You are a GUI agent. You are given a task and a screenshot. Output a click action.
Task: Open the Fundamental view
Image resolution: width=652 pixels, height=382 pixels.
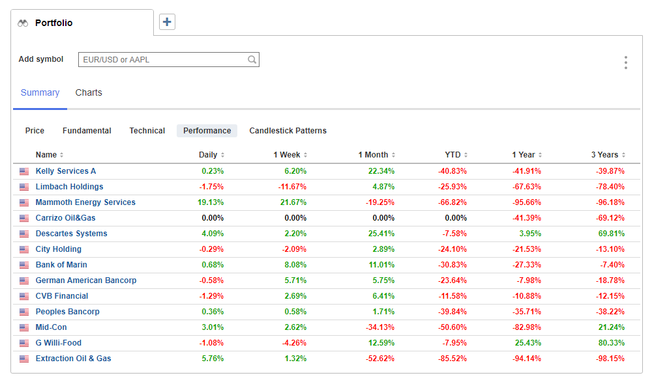pyautogui.click(x=87, y=131)
